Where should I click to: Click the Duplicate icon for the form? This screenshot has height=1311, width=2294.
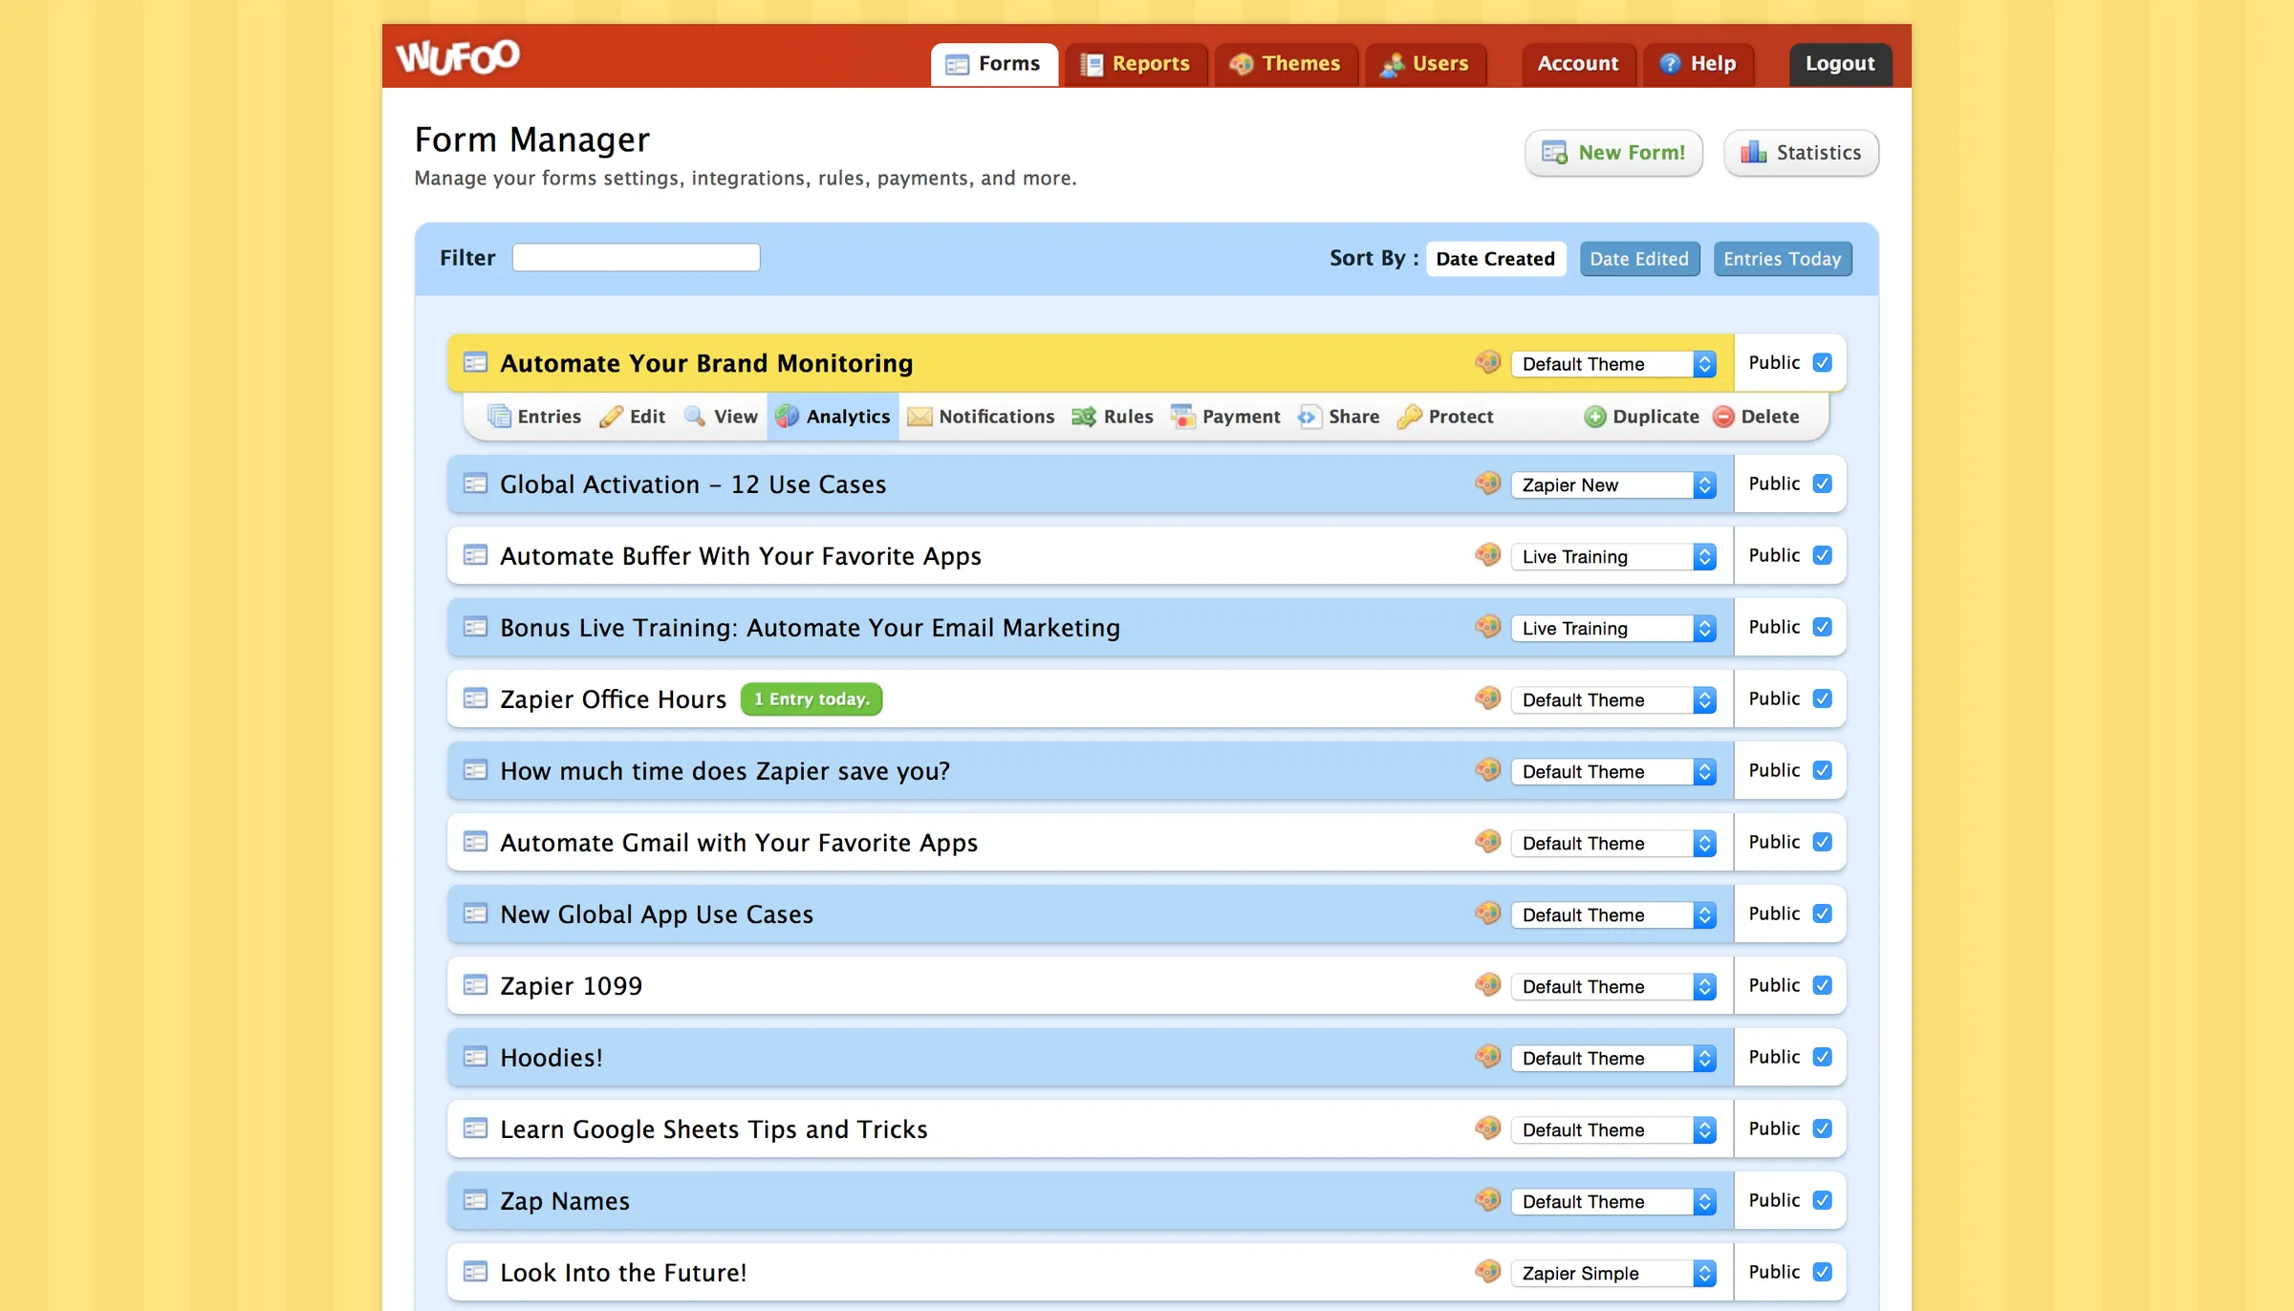[x=1594, y=417]
